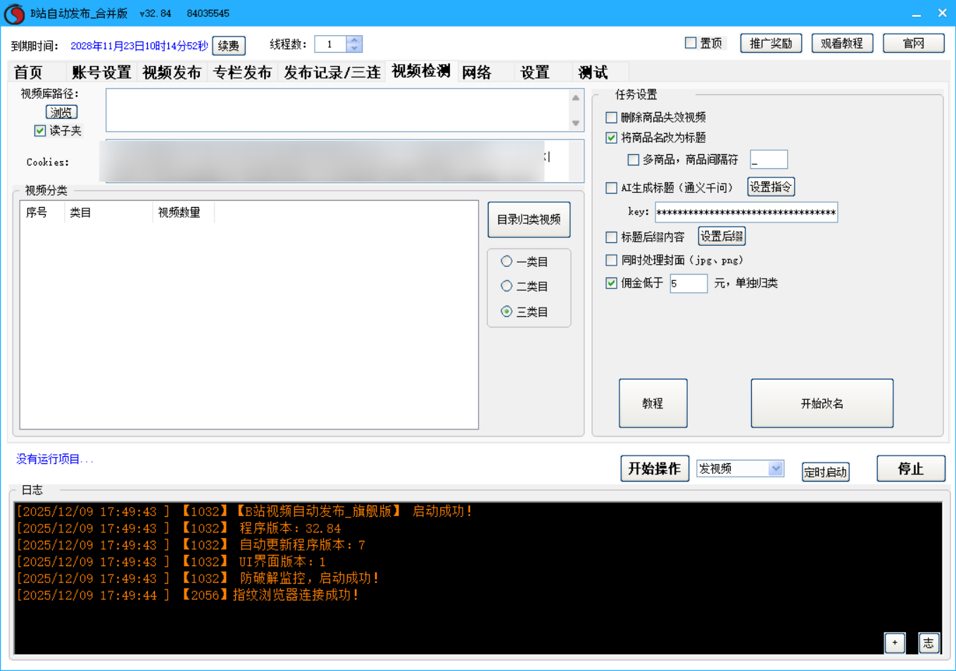Enable the 置顶 always-on-top checkbox
This screenshot has width=956, height=671.
691,43
